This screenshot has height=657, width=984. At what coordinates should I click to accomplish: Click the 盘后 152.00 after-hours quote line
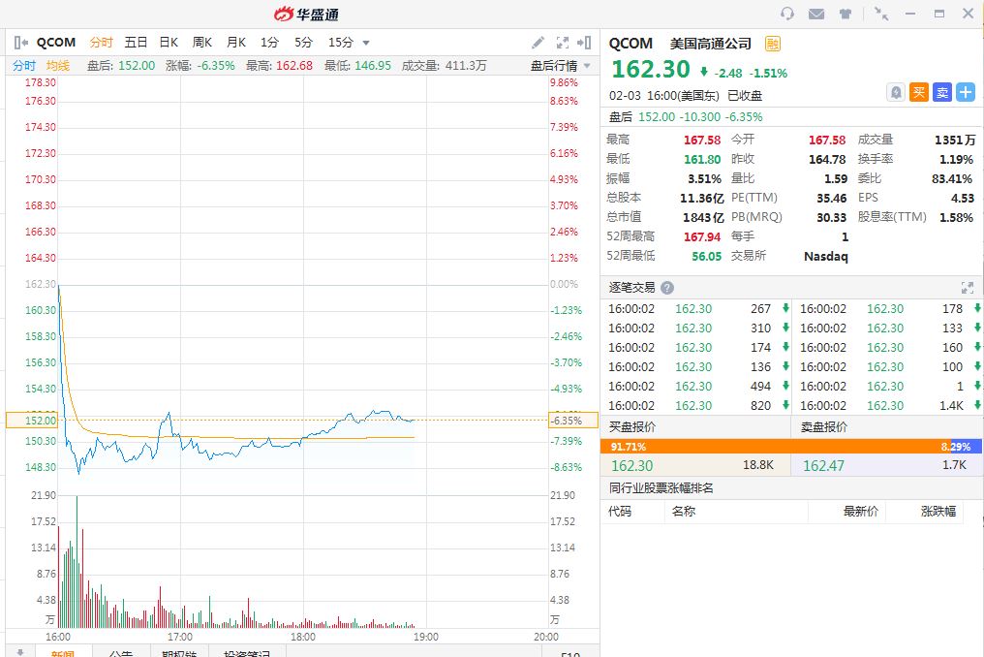click(x=686, y=117)
